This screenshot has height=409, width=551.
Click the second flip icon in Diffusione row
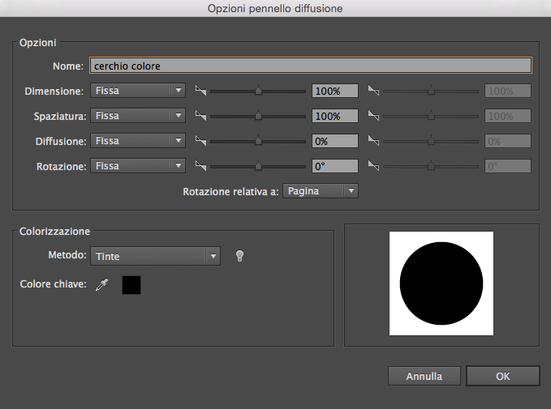(373, 141)
